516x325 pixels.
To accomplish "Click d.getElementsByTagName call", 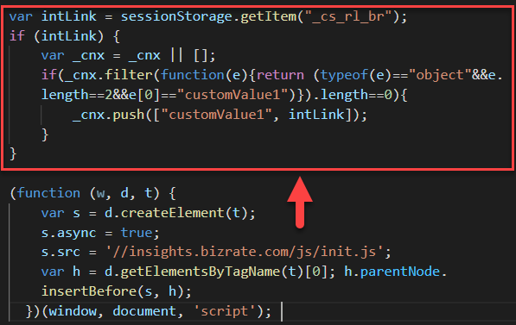I will click(x=192, y=272).
